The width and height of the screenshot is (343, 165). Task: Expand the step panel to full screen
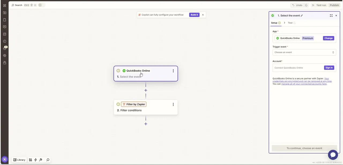tap(331, 16)
